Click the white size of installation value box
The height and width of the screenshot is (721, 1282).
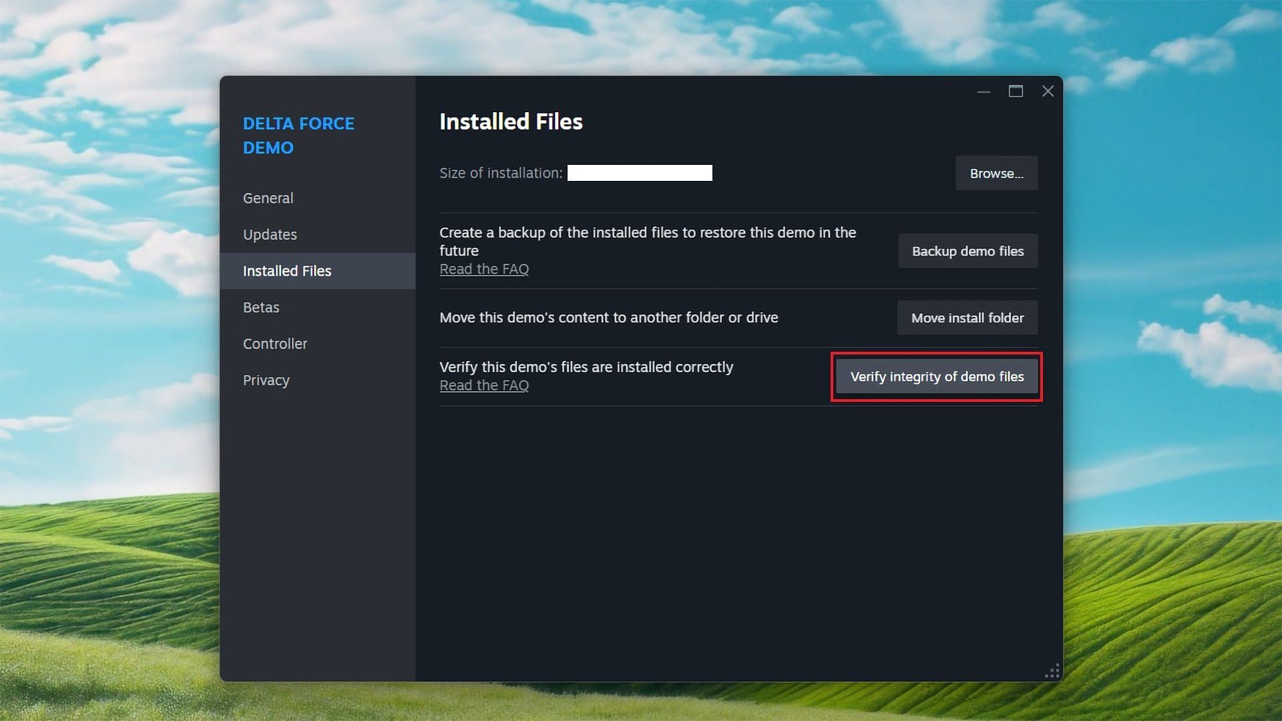coord(640,173)
